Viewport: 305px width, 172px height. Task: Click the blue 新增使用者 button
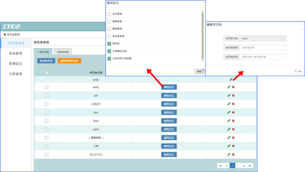tap(46, 61)
